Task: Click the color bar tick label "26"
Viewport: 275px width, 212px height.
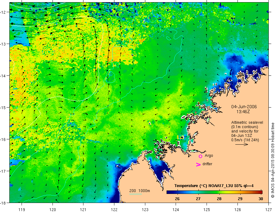Action: click(177, 199)
